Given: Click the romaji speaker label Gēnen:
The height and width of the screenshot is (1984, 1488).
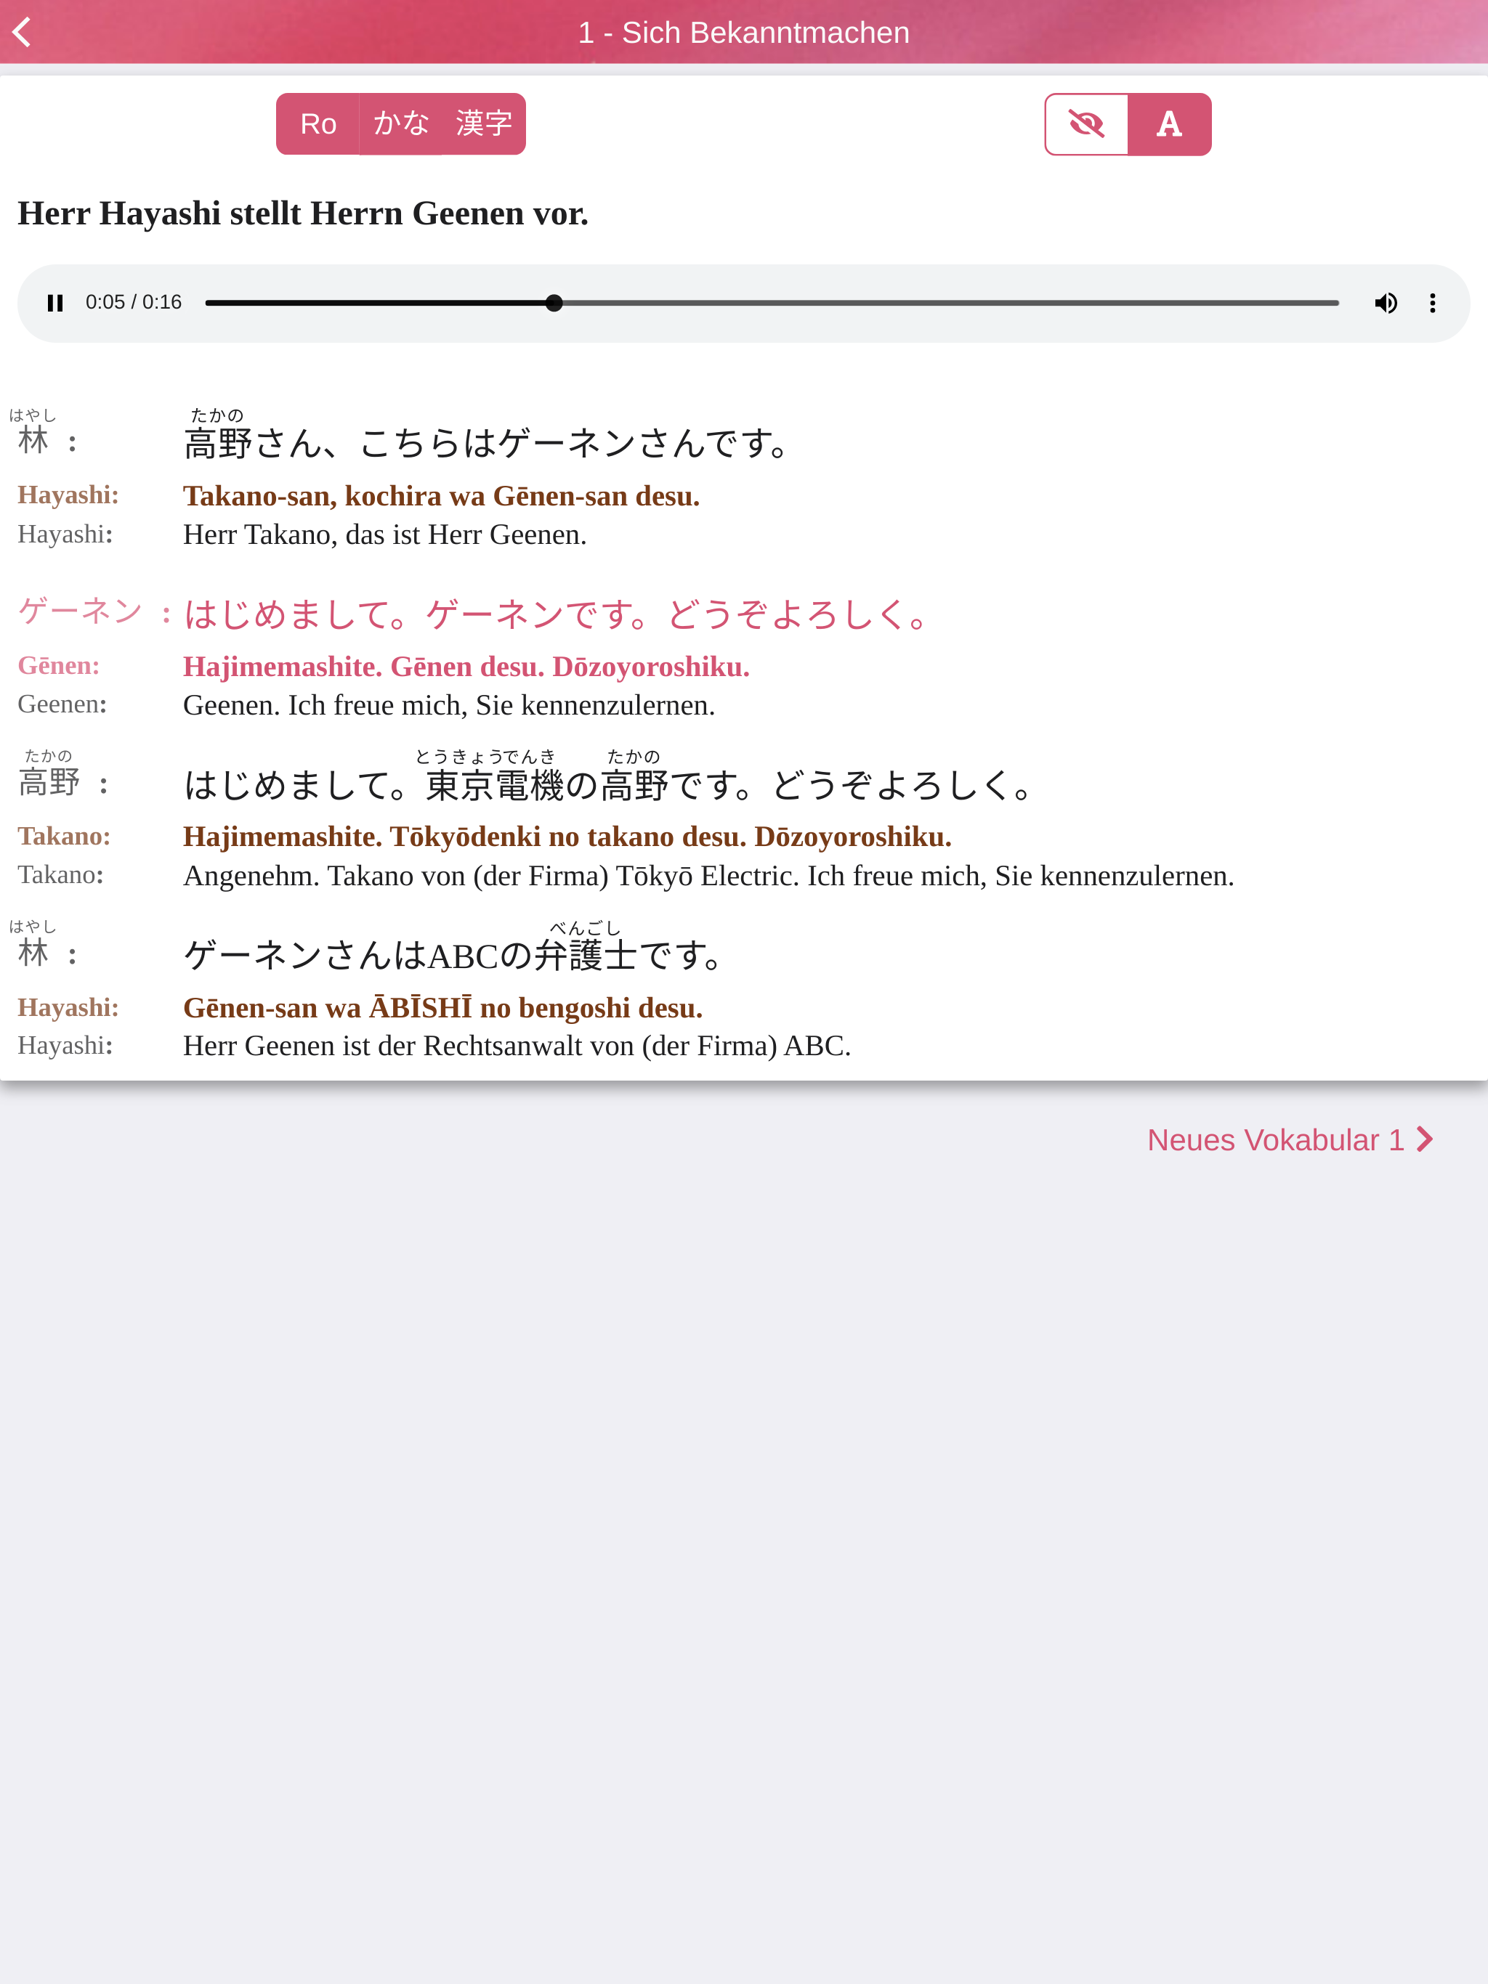Looking at the screenshot, I should click(x=60, y=665).
